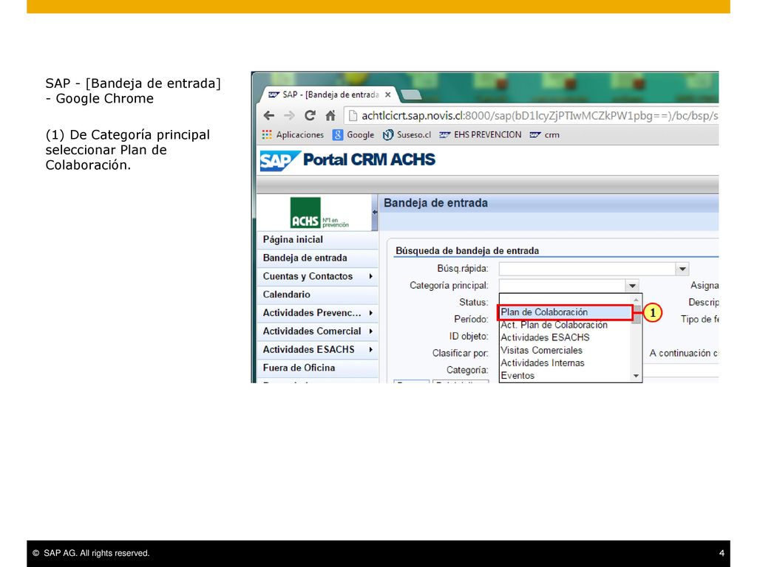Click the browser Forward arrow
The width and height of the screenshot is (757, 567).
pos(289,116)
